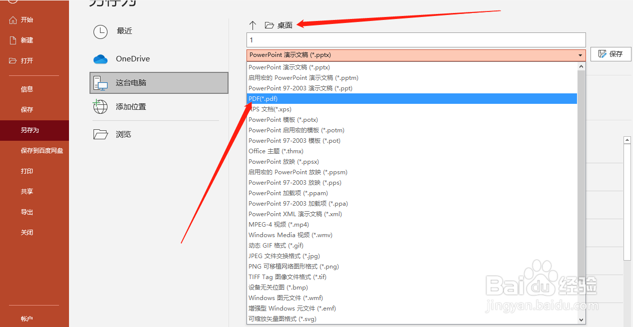The image size is (633, 327).
Task: Click the globe icon for 添加位置
Action: pos(100,107)
